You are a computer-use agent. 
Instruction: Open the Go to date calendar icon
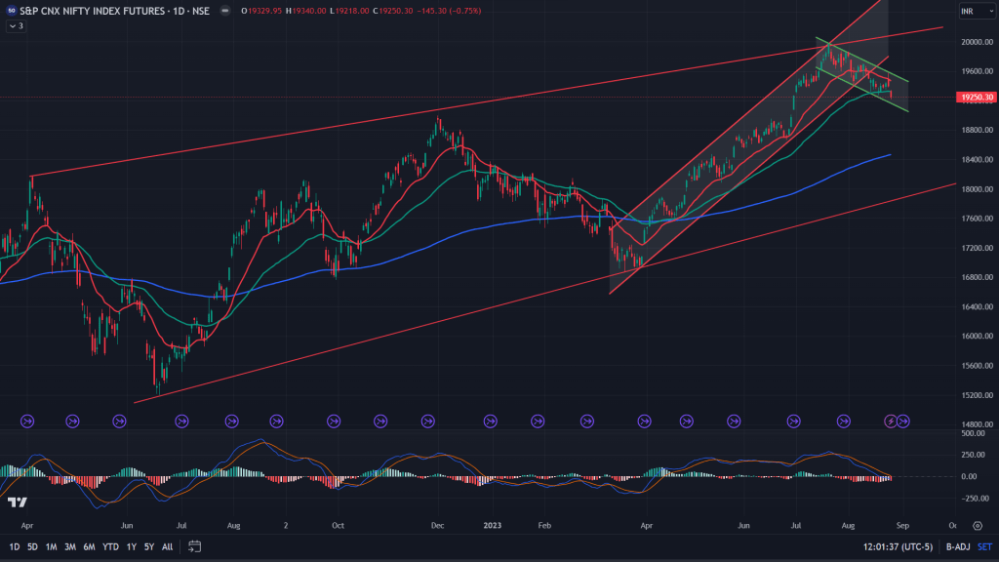point(195,546)
